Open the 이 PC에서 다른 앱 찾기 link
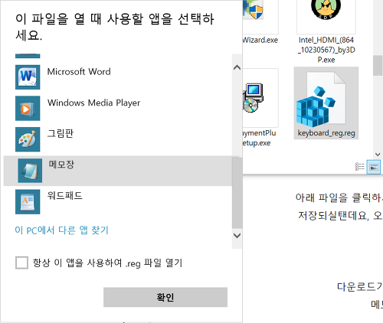383x323 pixels. tap(62, 230)
